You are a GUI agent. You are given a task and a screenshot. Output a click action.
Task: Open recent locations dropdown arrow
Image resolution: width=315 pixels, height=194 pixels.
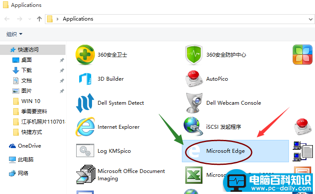(x=30, y=19)
